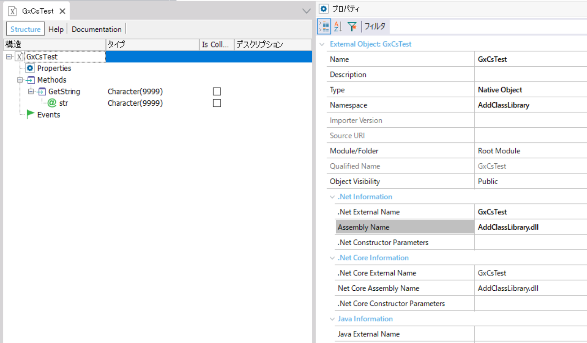The image size is (587, 343).
Task: Toggle Is Collection checkbox for str
Action: [x=217, y=103]
